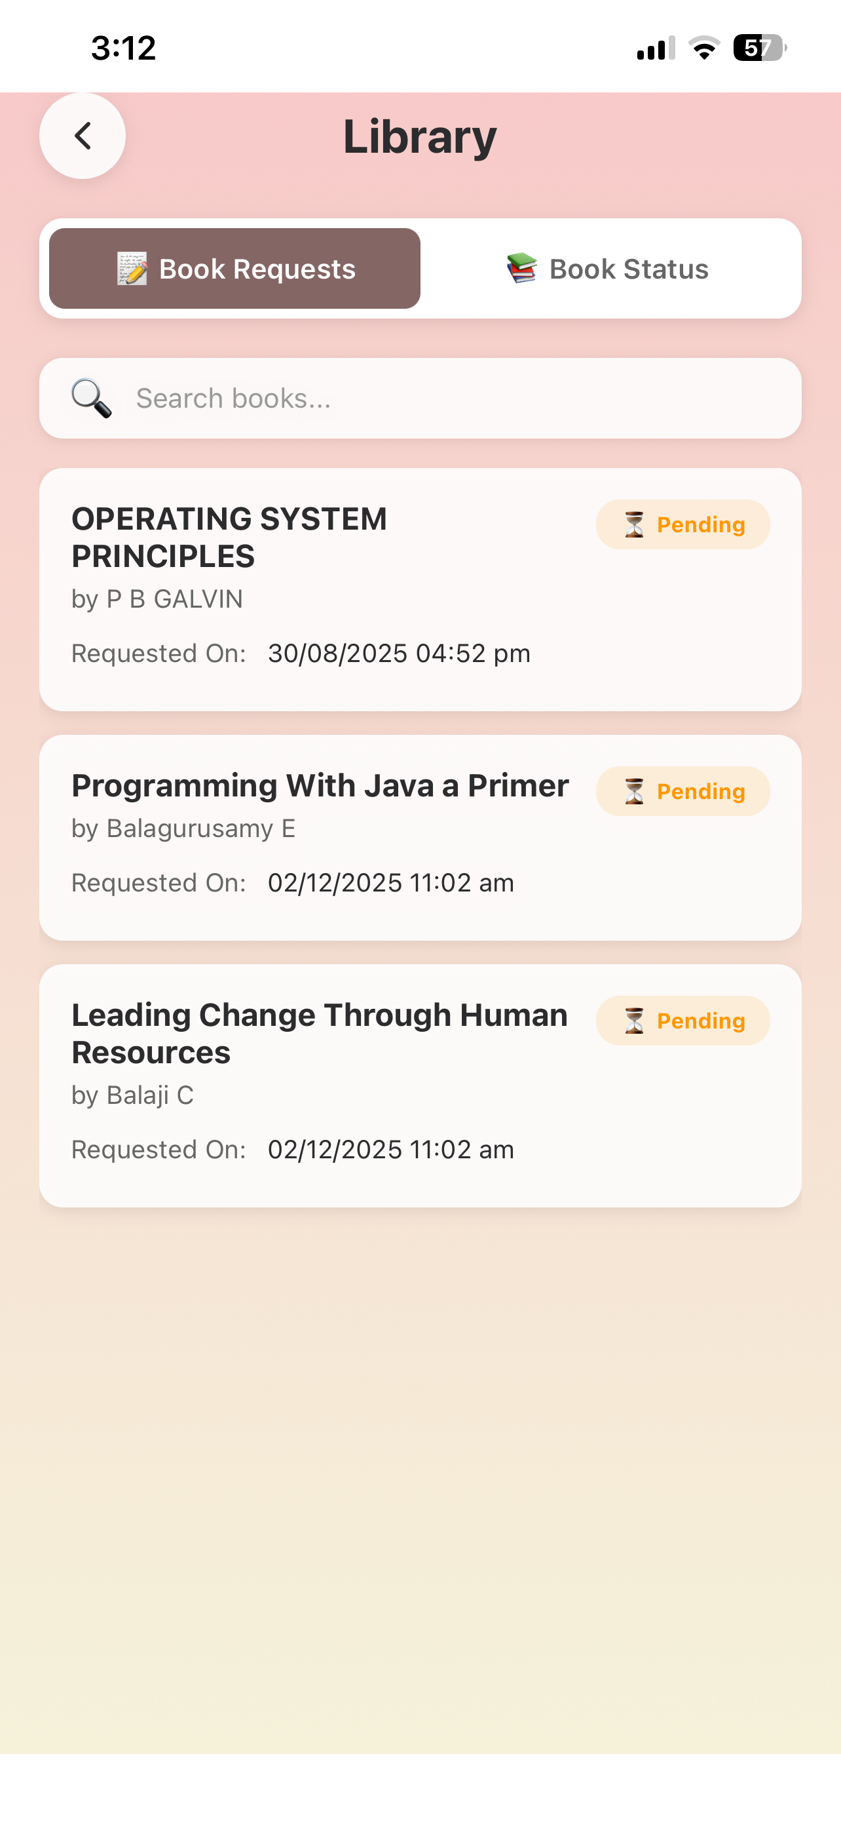Tap the clock time in status bar
This screenshot has width=841, height=1821.
[x=124, y=48]
